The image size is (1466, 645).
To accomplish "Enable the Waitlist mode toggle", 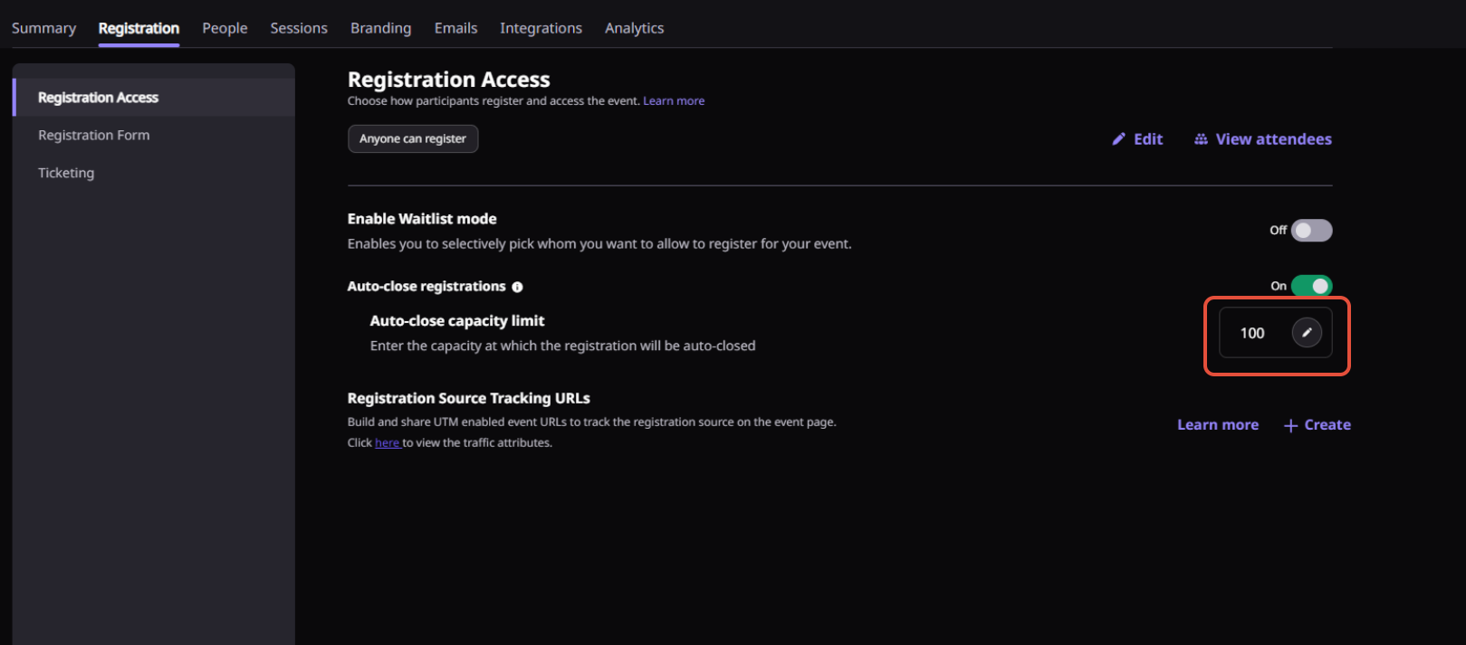I will tap(1311, 231).
